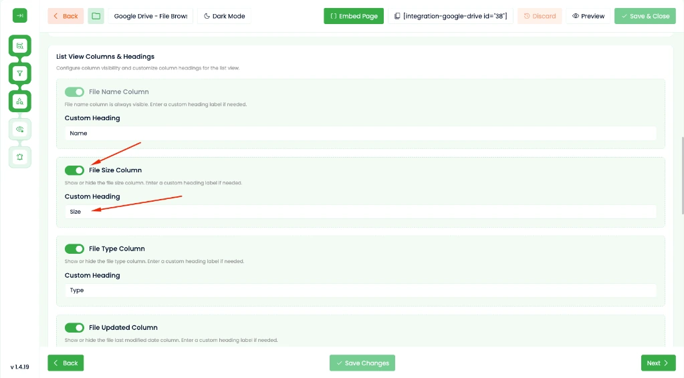Toggle the File Name Column switch
The height and width of the screenshot is (378, 684).
tap(74, 92)
